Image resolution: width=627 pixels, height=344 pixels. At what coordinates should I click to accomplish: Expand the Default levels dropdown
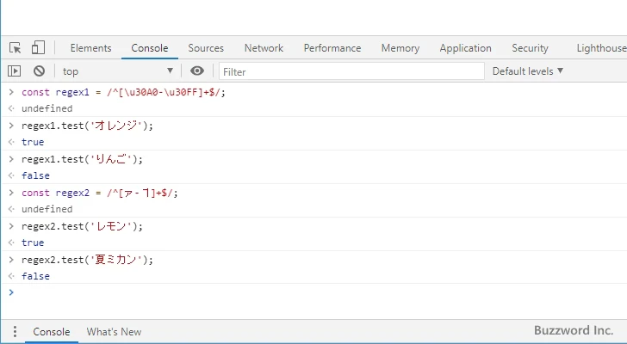[527, 71]
